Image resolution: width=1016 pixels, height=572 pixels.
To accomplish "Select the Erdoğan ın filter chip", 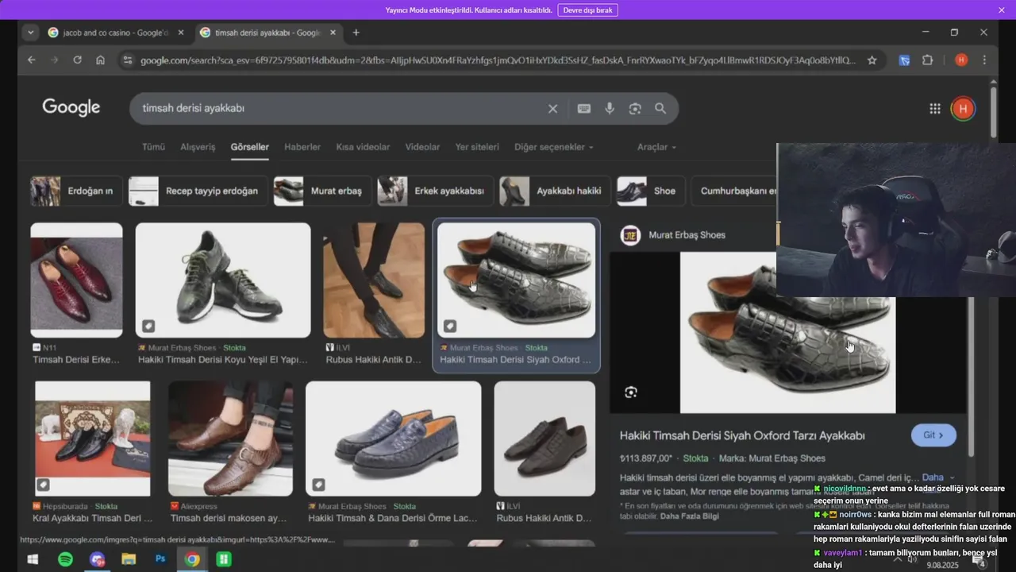I will pos(76,191).
